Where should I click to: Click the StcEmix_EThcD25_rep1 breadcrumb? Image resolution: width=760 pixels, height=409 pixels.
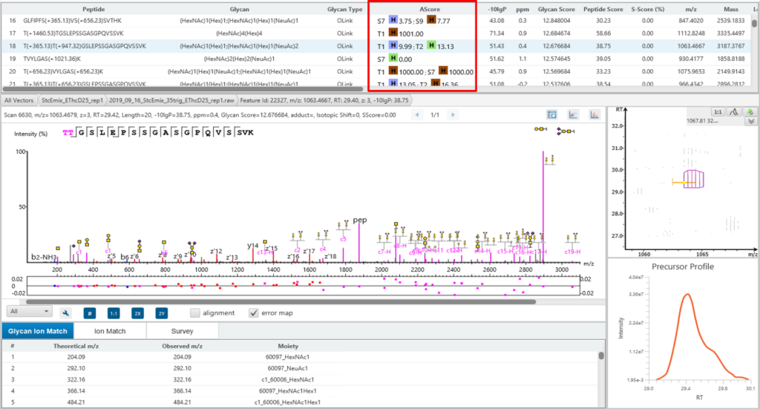71,99
